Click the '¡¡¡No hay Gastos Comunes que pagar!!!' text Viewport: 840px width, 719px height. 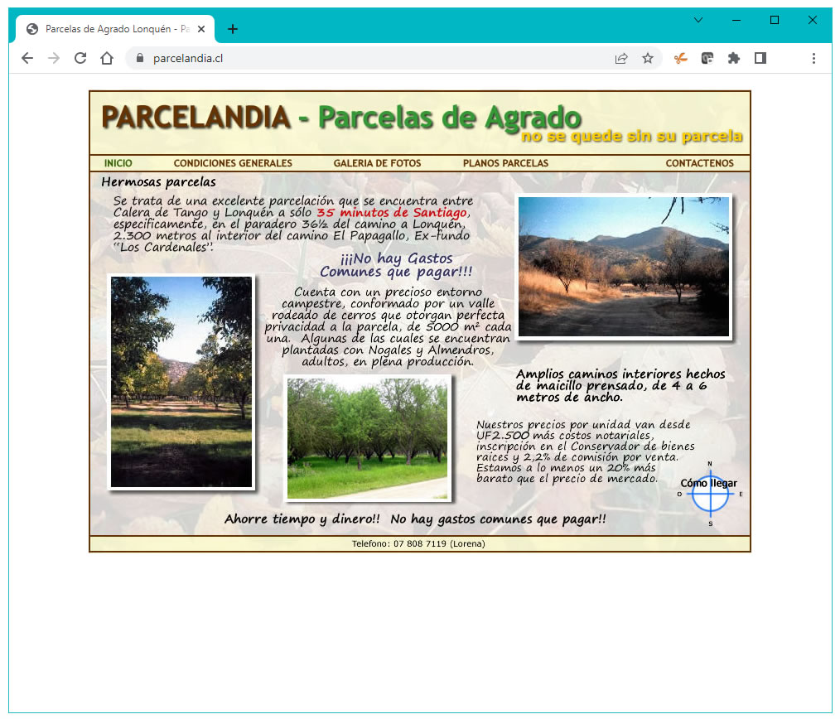click(x=396, y=265)
